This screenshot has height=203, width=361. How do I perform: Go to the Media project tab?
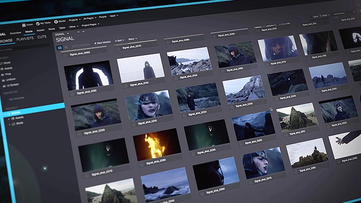[29, 32]
